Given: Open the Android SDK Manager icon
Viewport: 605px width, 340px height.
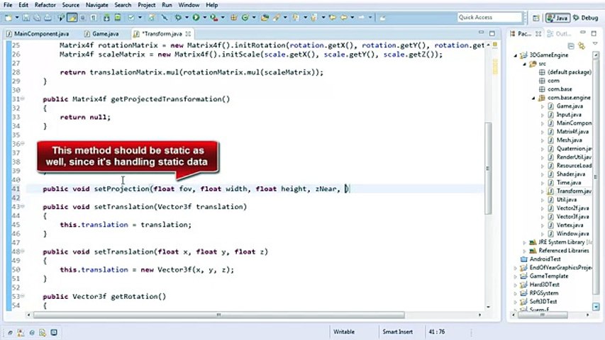Looking at the screenshot, I should 106,18.
